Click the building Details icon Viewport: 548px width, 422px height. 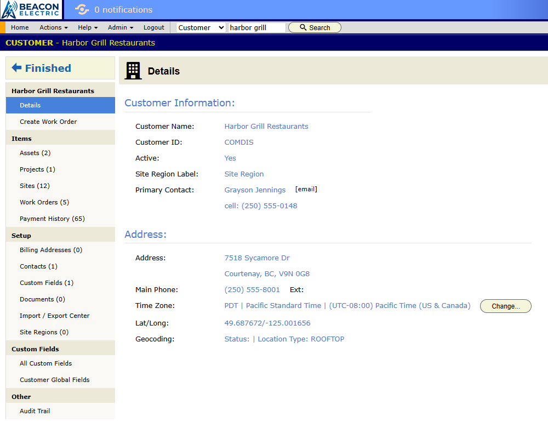pyautogui.click(x=133, y=71)
